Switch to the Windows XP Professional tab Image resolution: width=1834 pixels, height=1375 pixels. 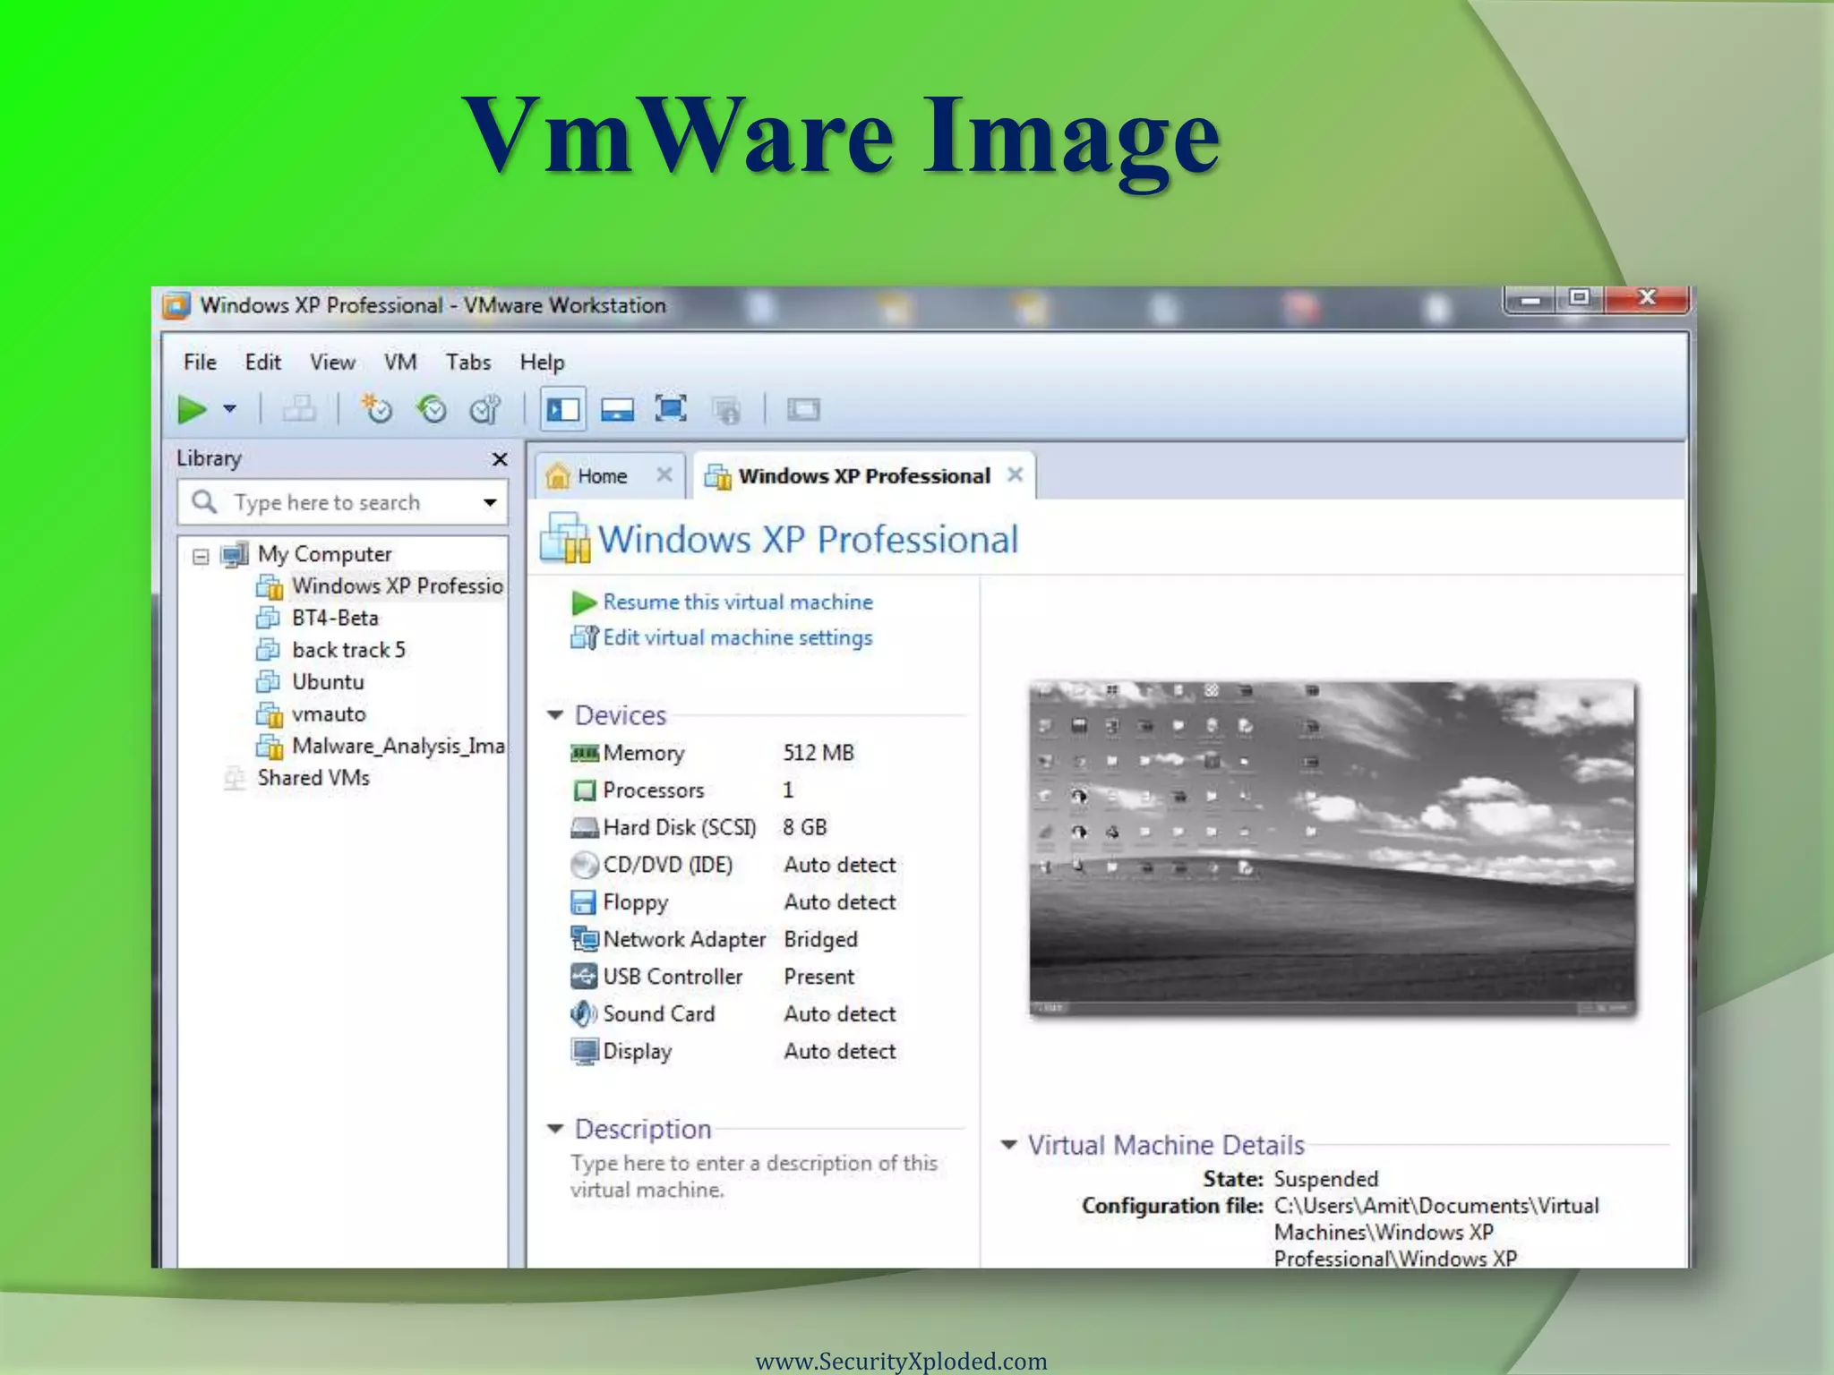tap(864, 476)
